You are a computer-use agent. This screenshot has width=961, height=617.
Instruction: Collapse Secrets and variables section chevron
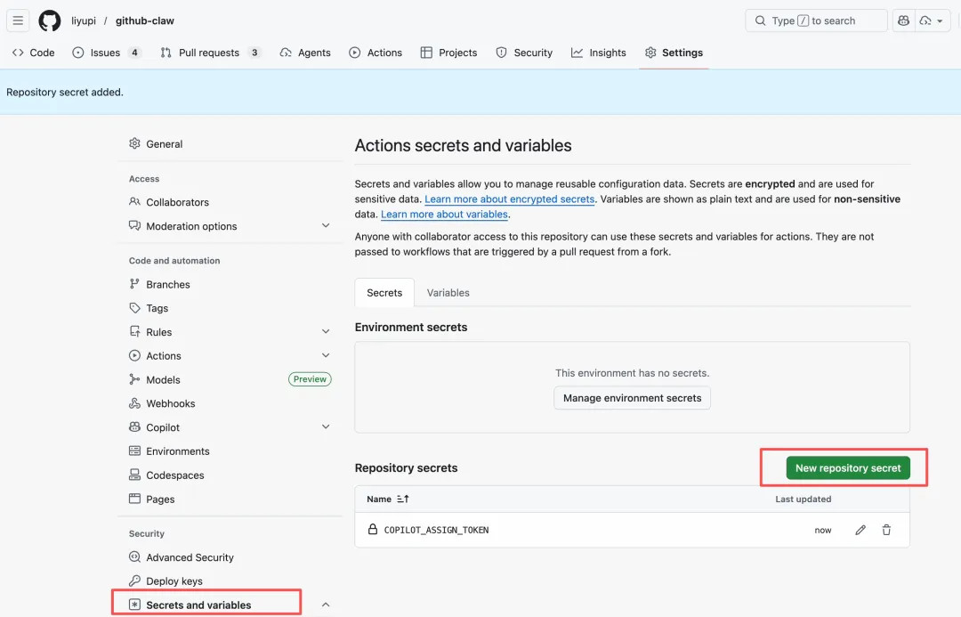[x=326, y=605]
